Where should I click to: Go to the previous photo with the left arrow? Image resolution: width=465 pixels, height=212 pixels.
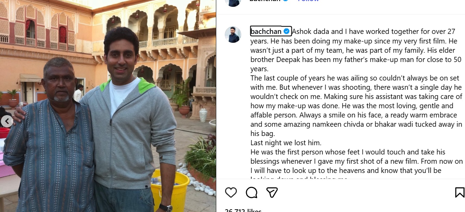[7, 121]
